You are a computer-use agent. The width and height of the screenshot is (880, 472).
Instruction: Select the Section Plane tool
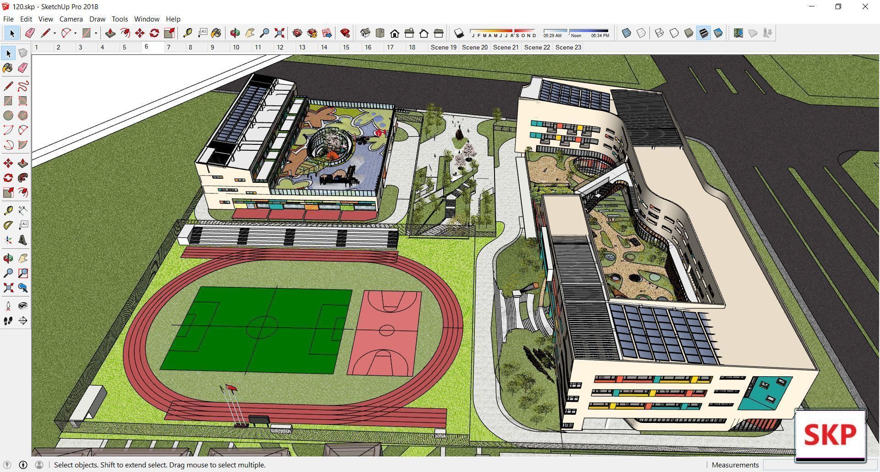click(x=22, y=321)
